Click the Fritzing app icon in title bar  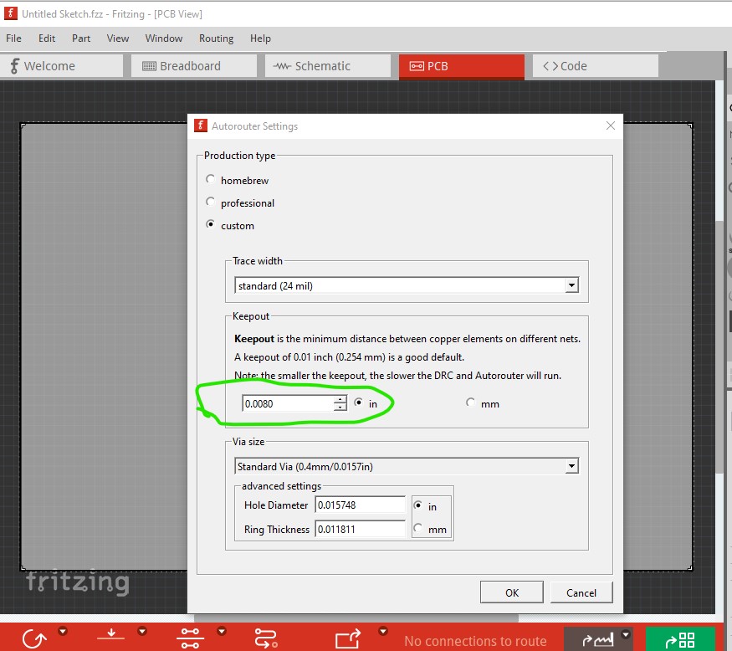click(x=11, y=13)
